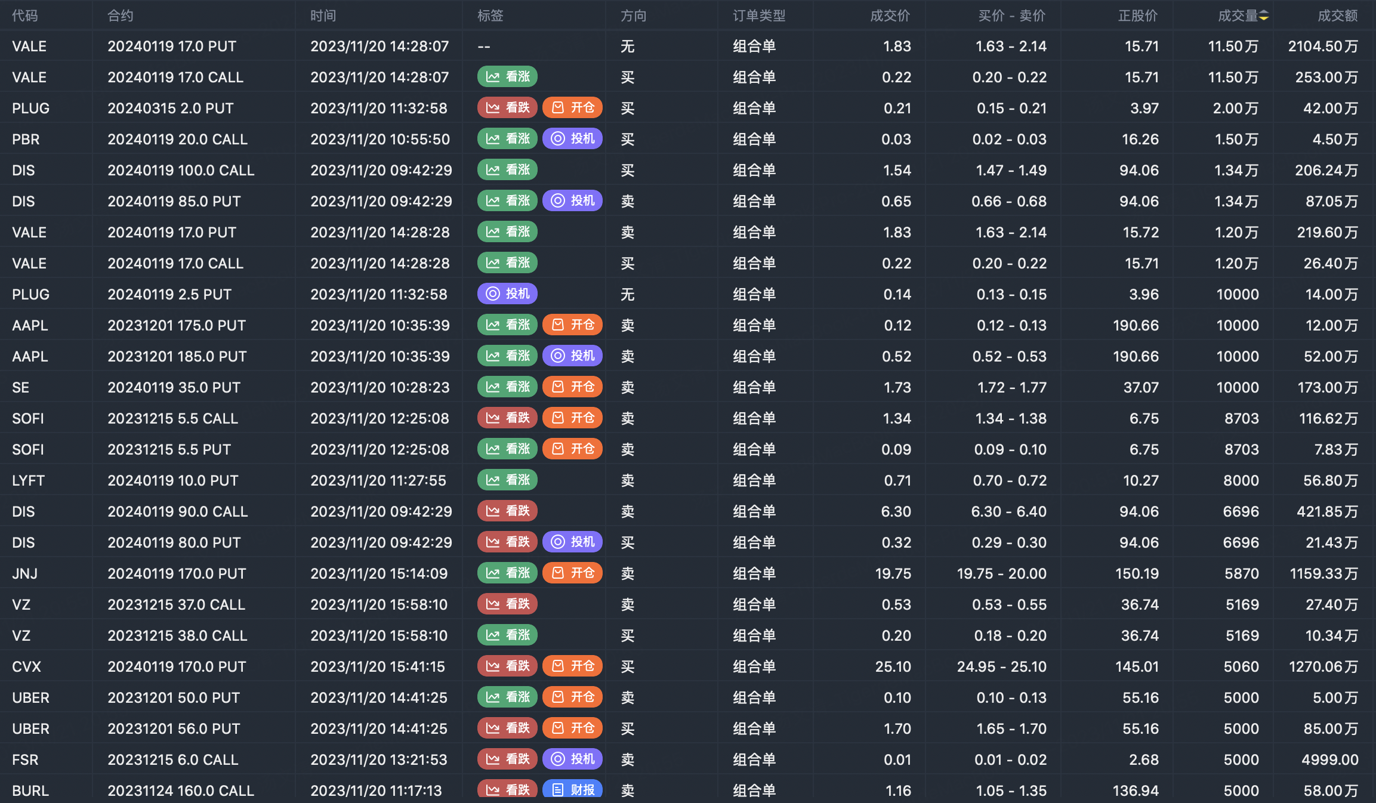Sort by the 成交额 column header
The image size is (1376, 803).
coord(1337,16)
